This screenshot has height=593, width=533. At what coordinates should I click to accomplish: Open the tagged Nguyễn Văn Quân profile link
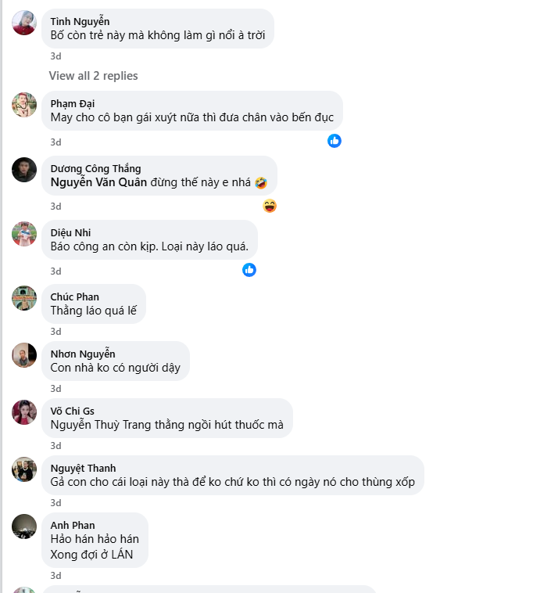click(98, 182)
